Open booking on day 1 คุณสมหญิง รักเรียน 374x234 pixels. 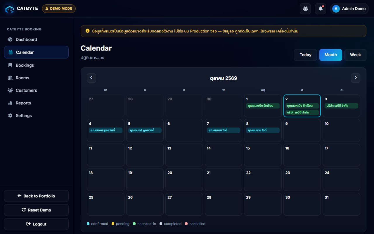[x=263, y=106]
